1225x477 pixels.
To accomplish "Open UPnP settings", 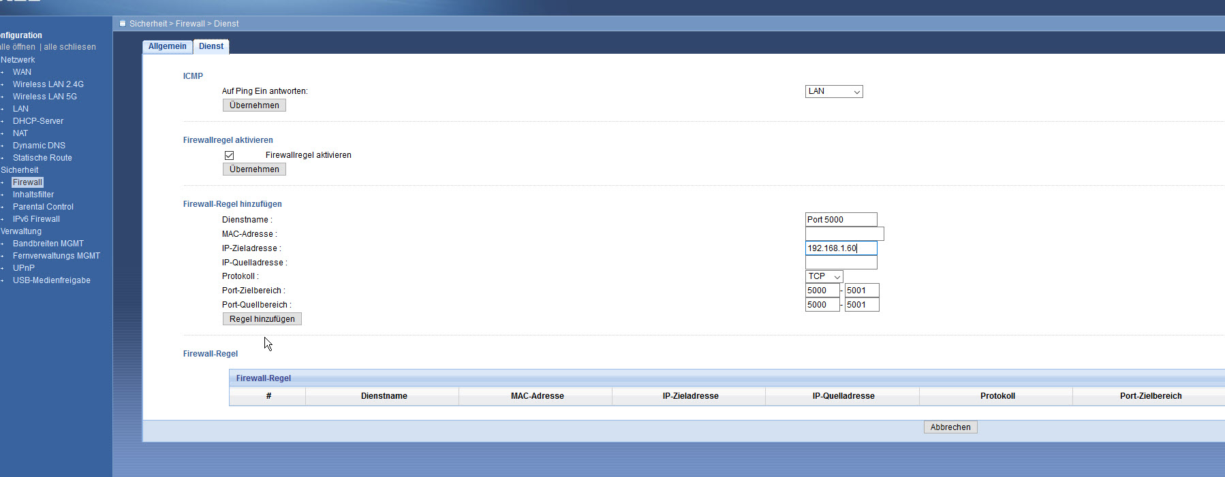I will [24, 268].
